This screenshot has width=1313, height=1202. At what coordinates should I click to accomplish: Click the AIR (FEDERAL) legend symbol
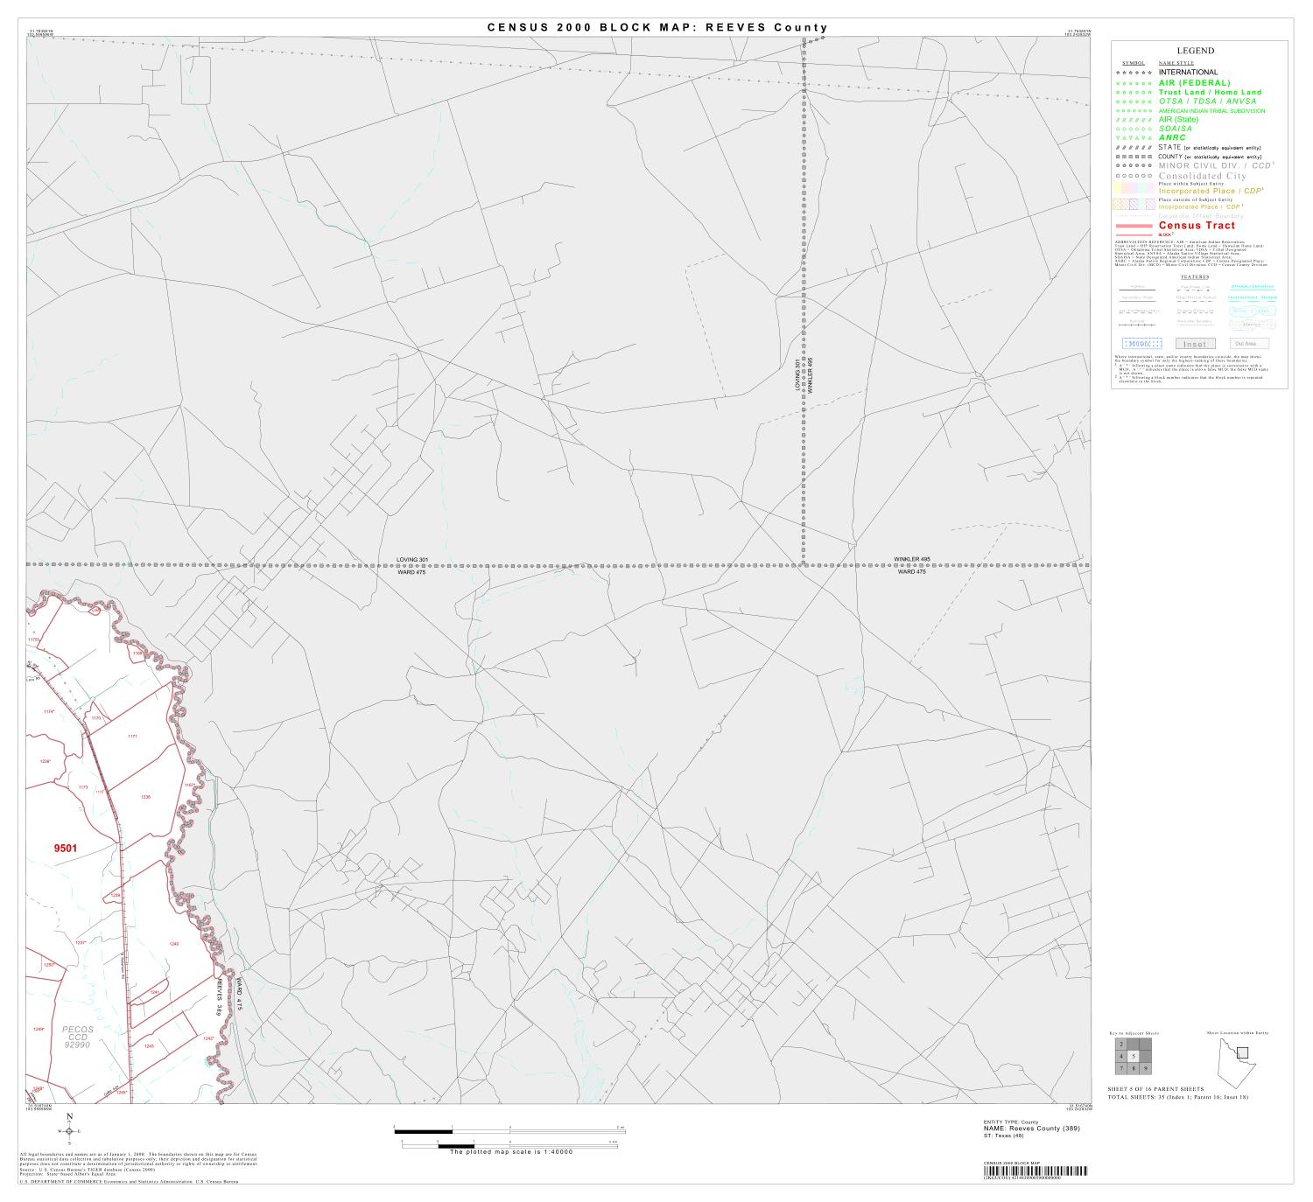pyautogui.click(x=1133, y=82)
